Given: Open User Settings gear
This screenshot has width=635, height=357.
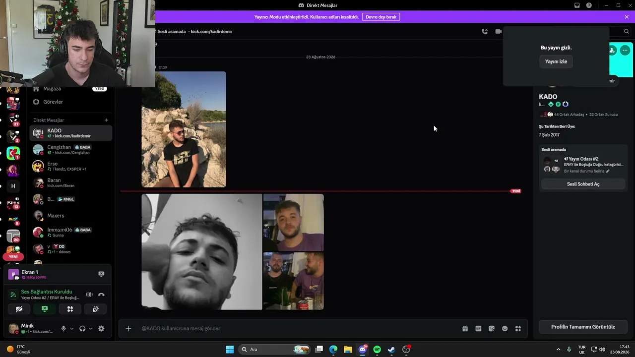Looking at the screenshot, I should (x=101, y=328).
